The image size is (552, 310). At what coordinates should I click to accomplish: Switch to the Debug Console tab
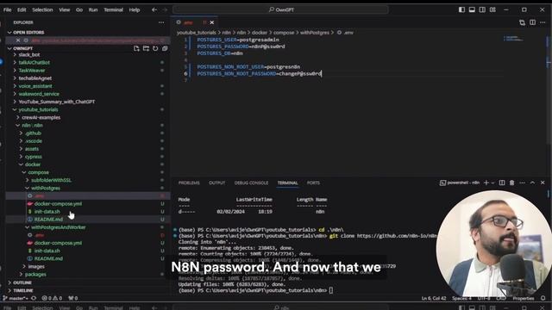[x=251, y=183]
